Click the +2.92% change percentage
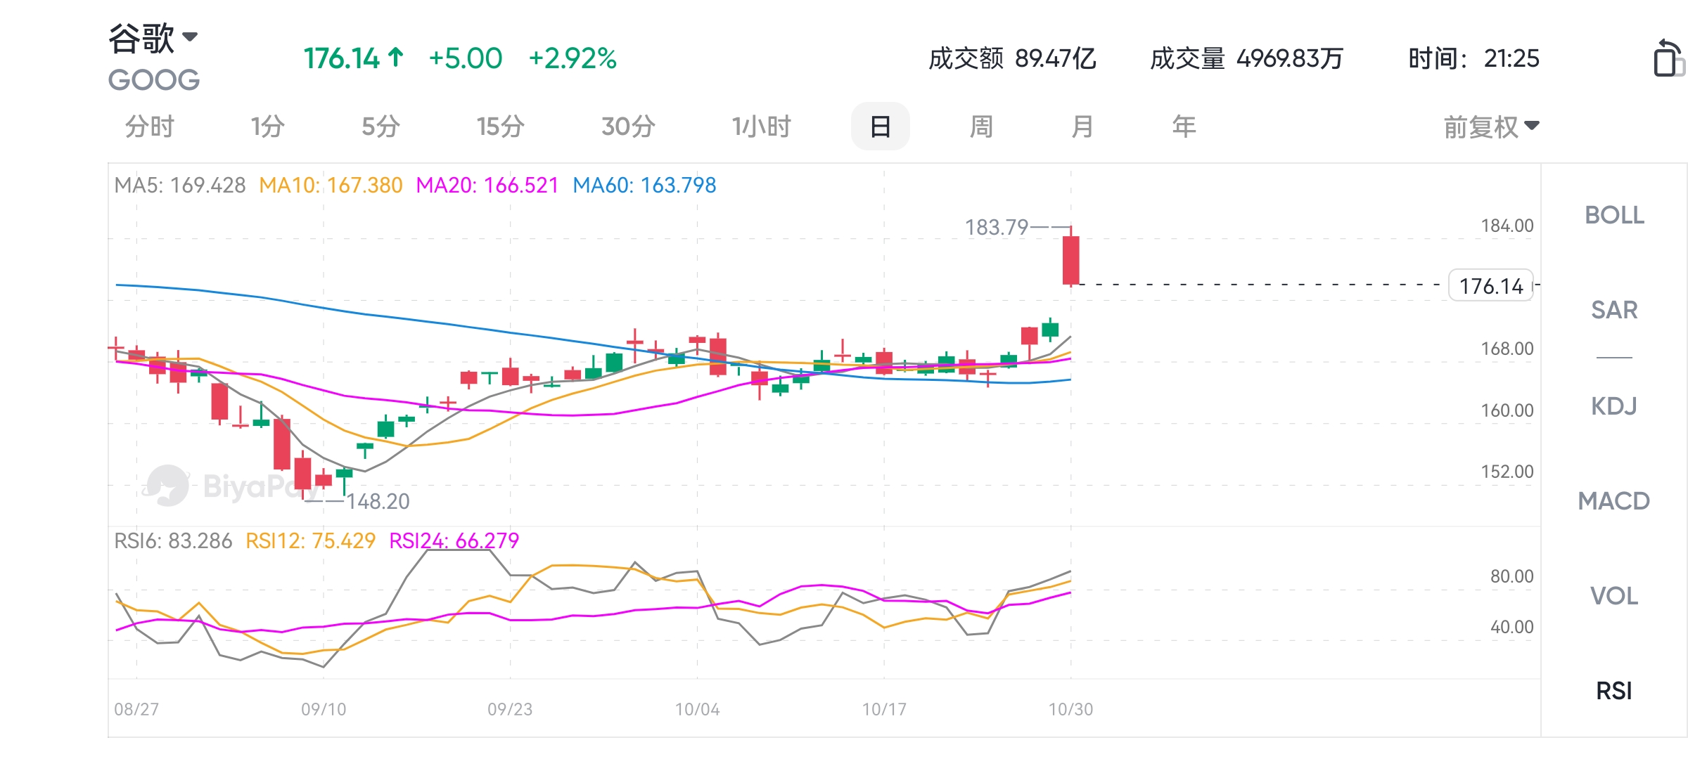Image resolution: width=1688 pixels, height=759 pixels. click(x=573, y=58)
